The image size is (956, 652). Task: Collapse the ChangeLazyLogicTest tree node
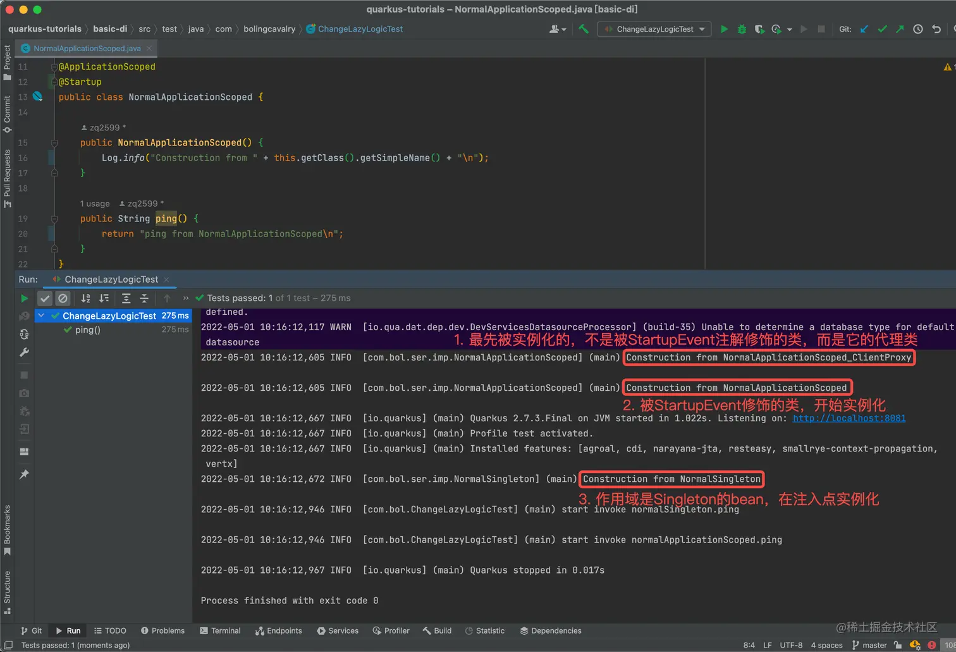42,316
